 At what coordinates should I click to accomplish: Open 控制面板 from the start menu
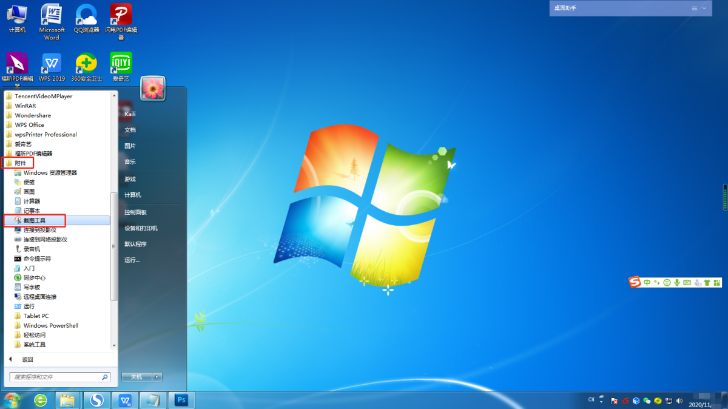point(135,212)
